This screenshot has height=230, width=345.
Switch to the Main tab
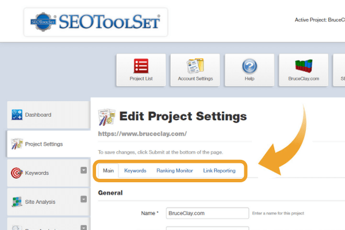[108, 171]
